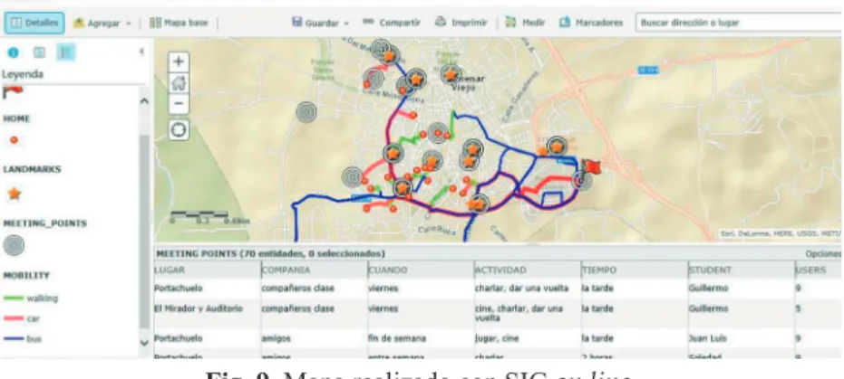The height and width of the screenshot is (379, 844).
Task: Click the USERS column header
Action: point(819,270)
